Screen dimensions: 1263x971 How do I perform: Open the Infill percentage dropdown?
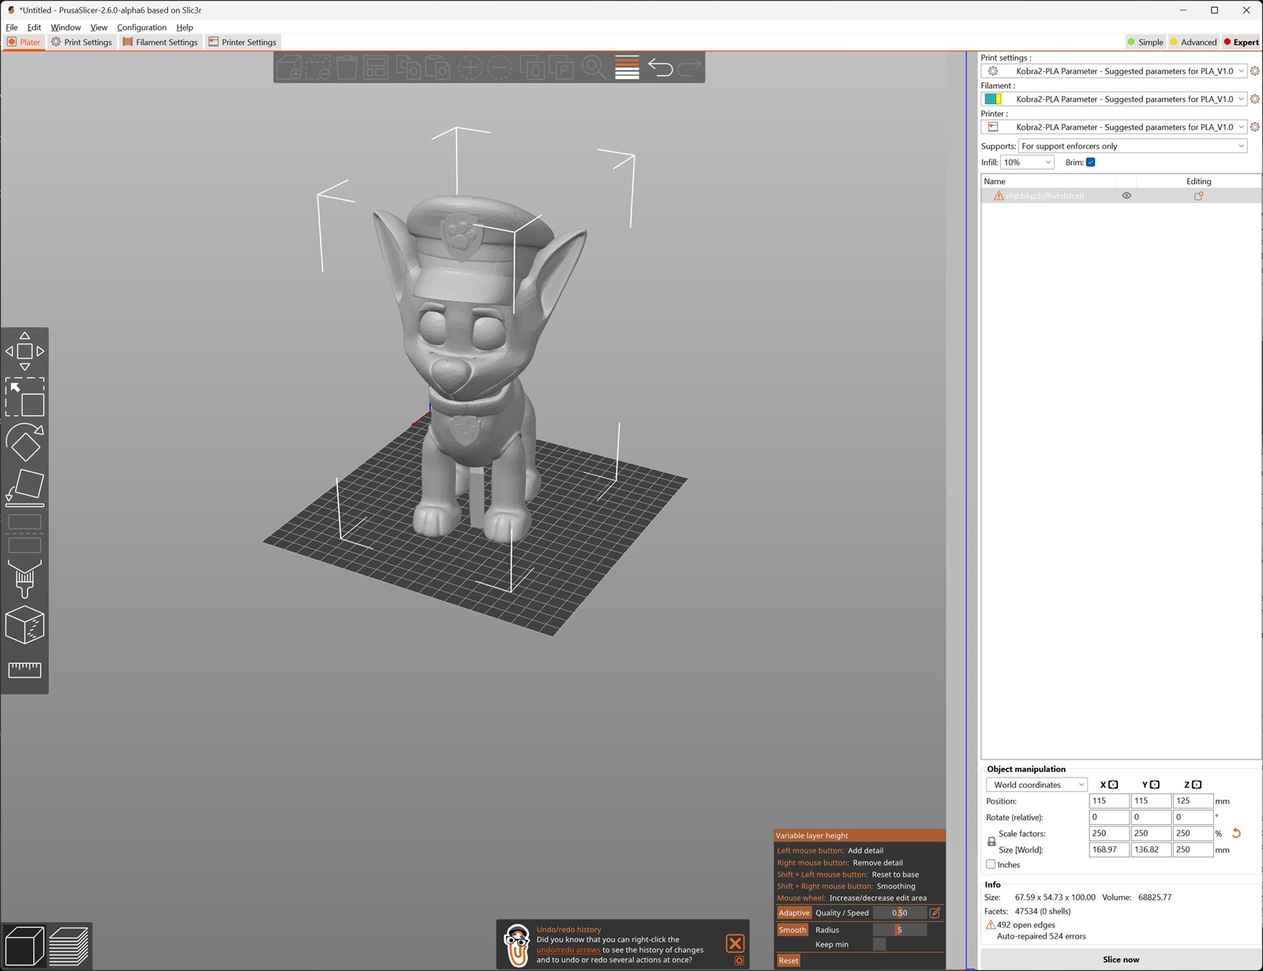[x=1027, y=163]
